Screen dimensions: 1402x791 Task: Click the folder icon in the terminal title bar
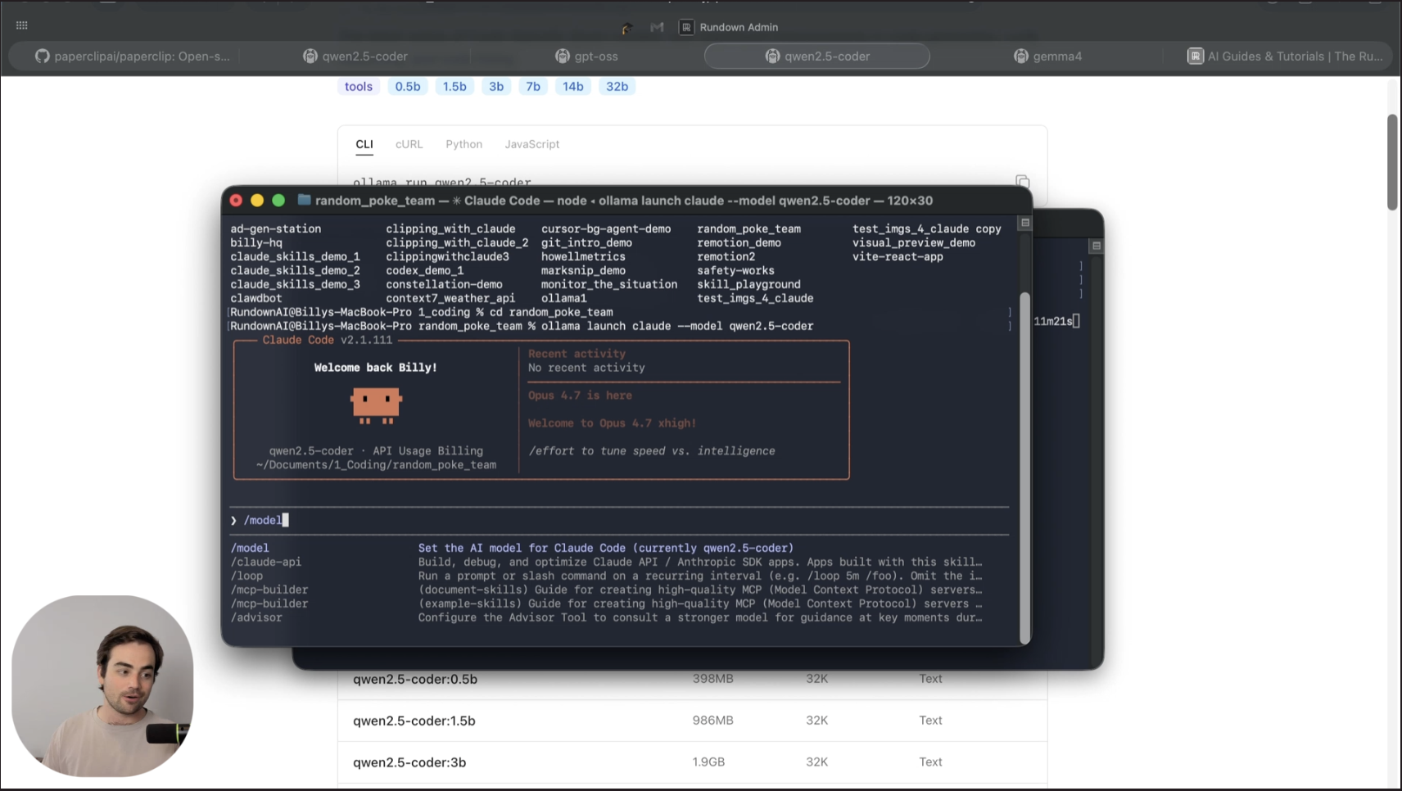pos(304,201)
